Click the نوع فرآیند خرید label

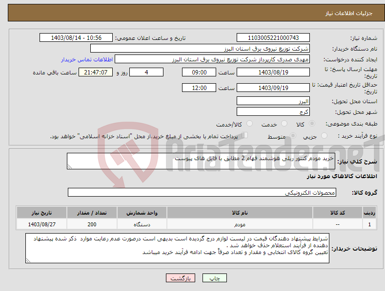[358, 136]
